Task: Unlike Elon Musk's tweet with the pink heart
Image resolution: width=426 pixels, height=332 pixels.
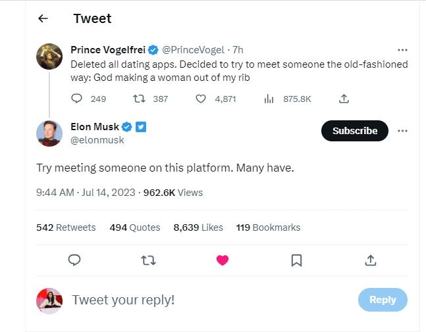Action: (x=223, y=260)
